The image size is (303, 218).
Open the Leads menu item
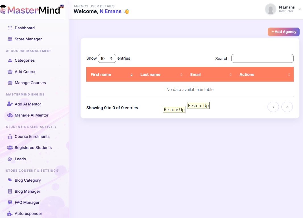pyautogui.click(x=20, y=159)
